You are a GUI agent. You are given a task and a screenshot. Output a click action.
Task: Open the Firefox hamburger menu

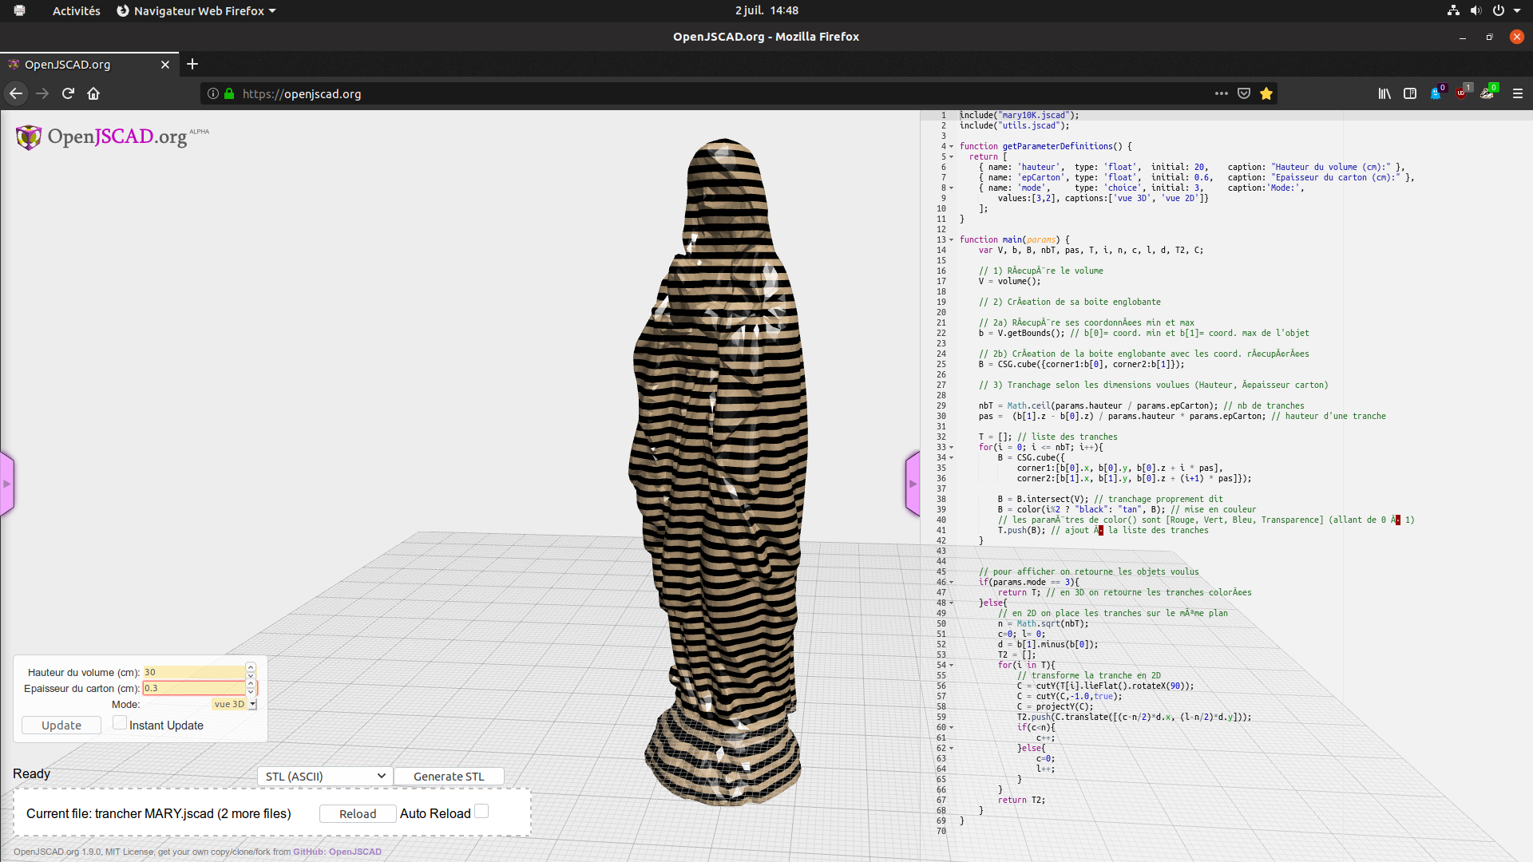1518,93
